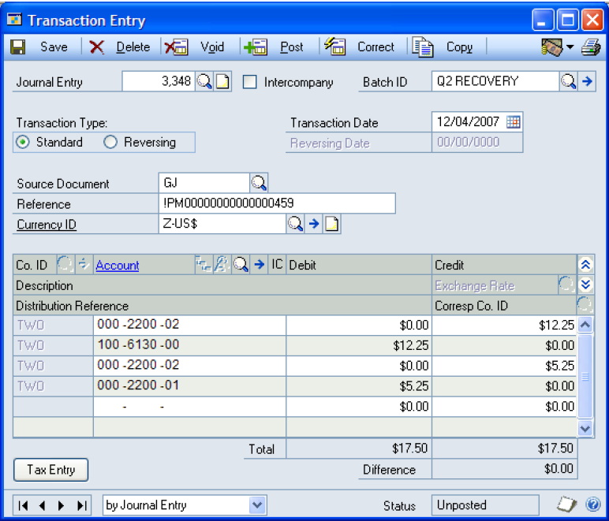Collapse the grid rows with double-up arrow

[585, 266]
